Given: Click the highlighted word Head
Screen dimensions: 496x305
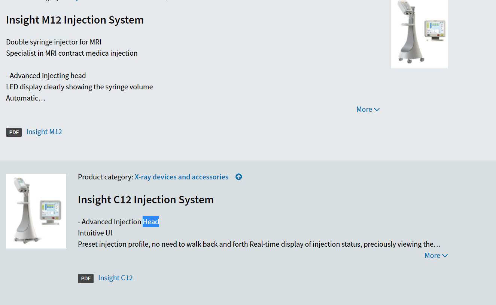Looking at the screenshot, I should (x=151, y=222).
